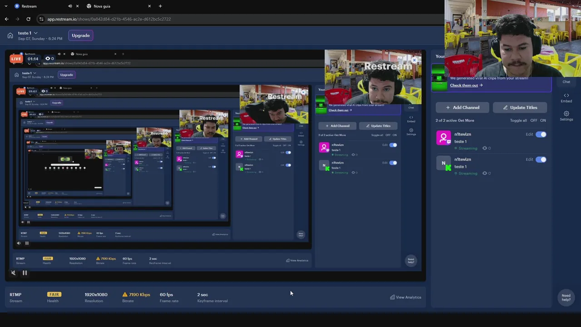Mute the Restream tab audio icon
581x327 pixels.
(x=70, y=6)
